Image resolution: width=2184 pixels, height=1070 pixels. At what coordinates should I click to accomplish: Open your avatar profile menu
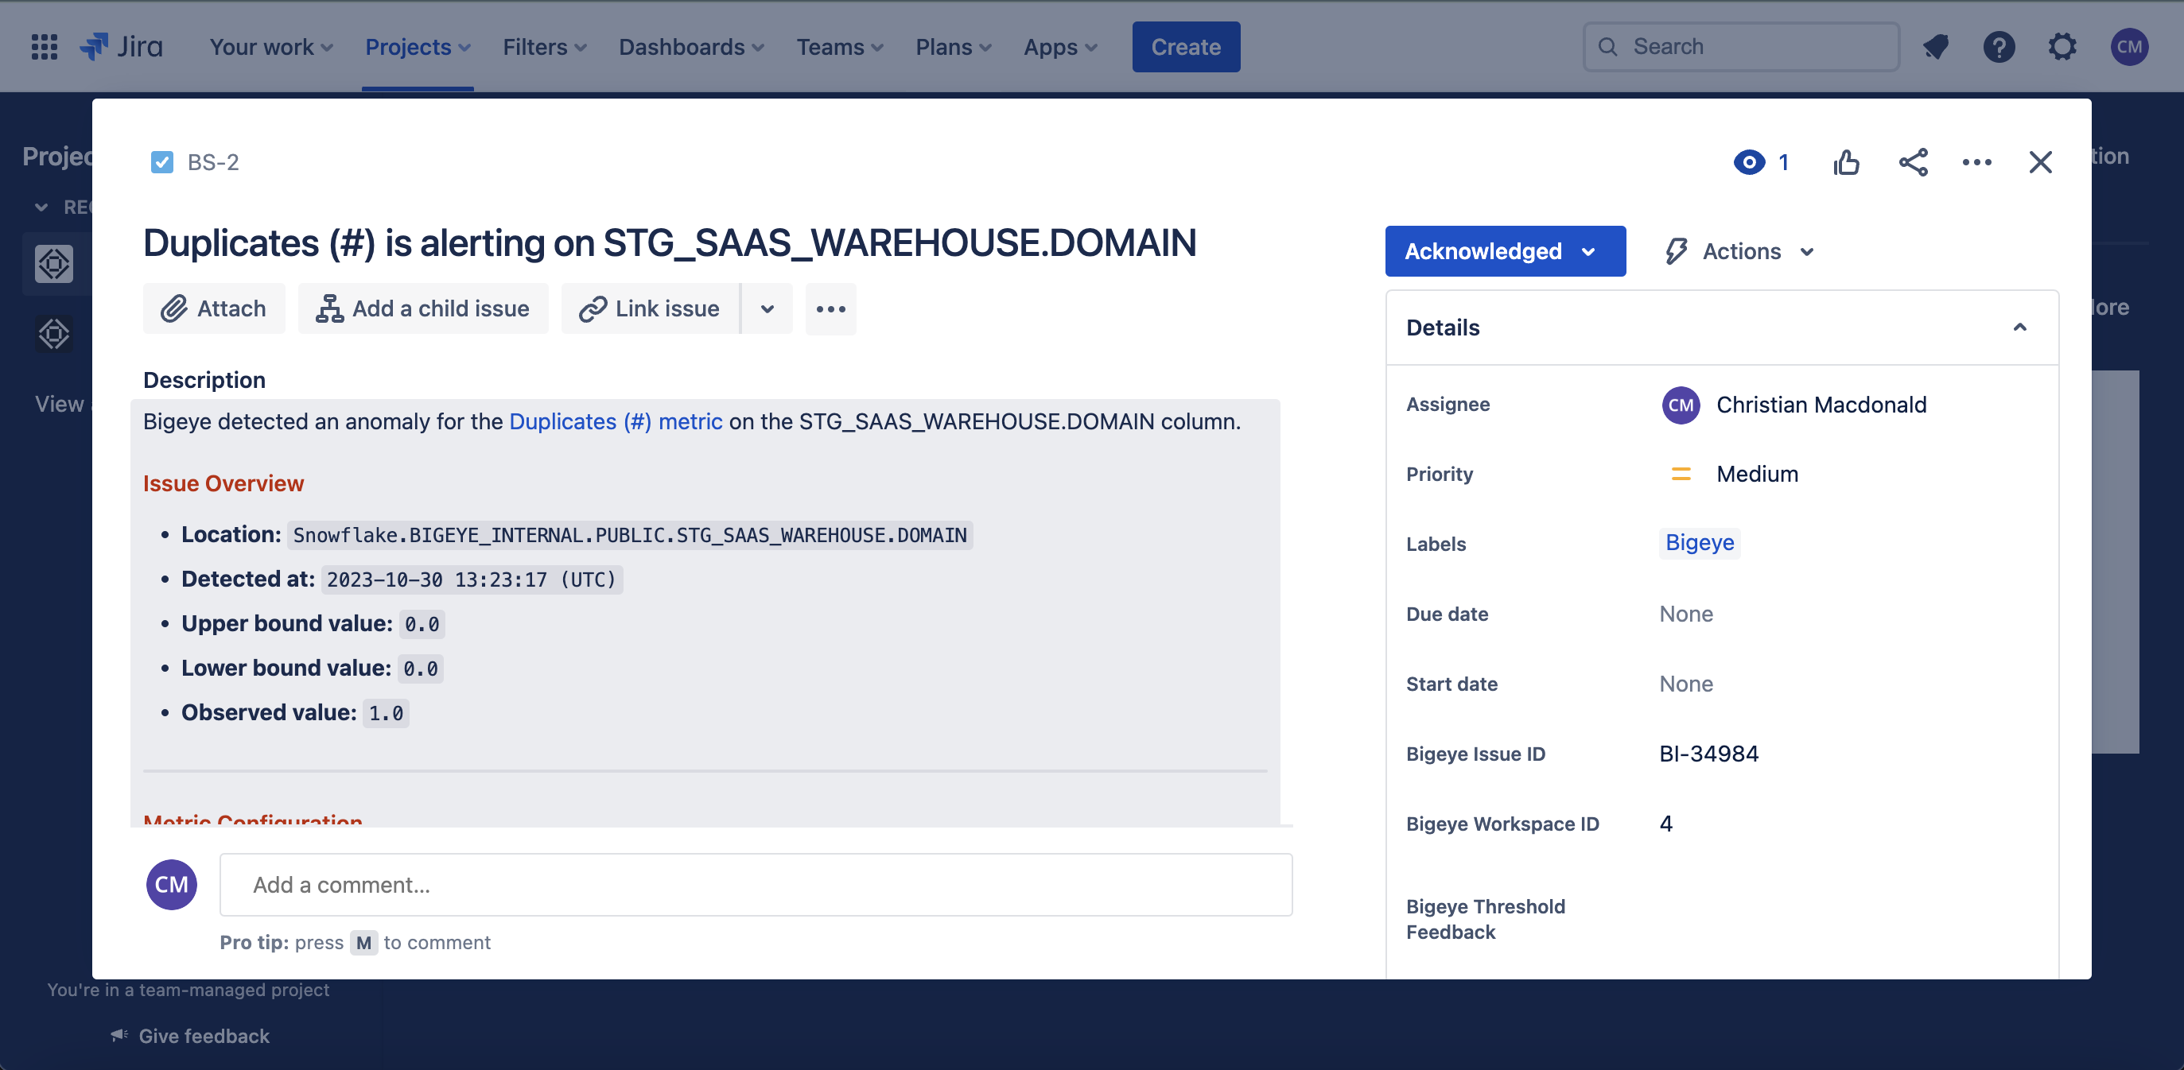[2131, 47]
